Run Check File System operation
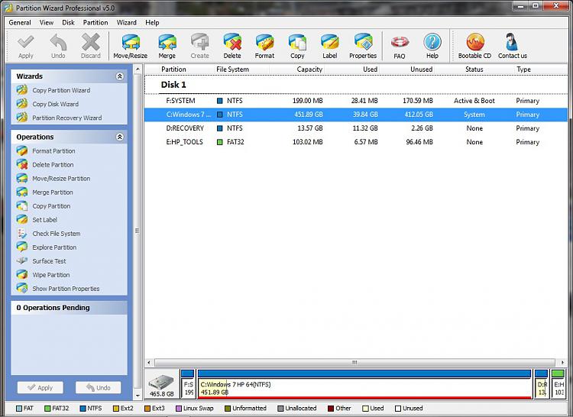573x417 pixels. coord(57,234)
